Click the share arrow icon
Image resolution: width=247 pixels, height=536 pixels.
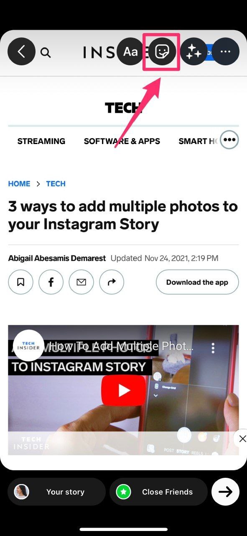[x=112, y=282]
